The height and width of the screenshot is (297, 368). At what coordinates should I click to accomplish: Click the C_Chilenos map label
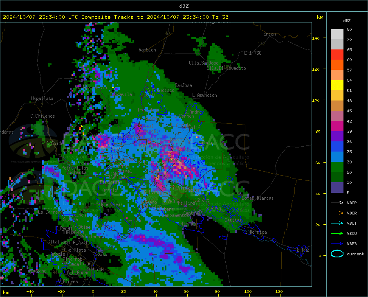pyautogui.click(x=43, y=116)
